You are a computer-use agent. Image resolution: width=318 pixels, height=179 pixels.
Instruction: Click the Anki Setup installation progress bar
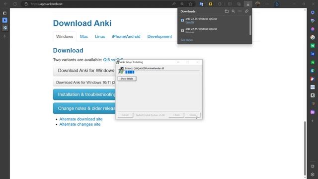[162, 72]
